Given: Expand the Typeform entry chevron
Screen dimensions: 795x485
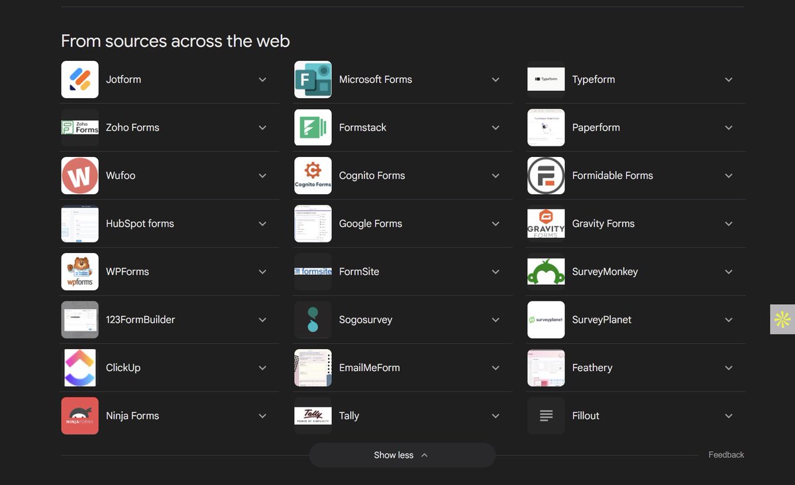Looking at the screenshot, I should pos(729,80).
